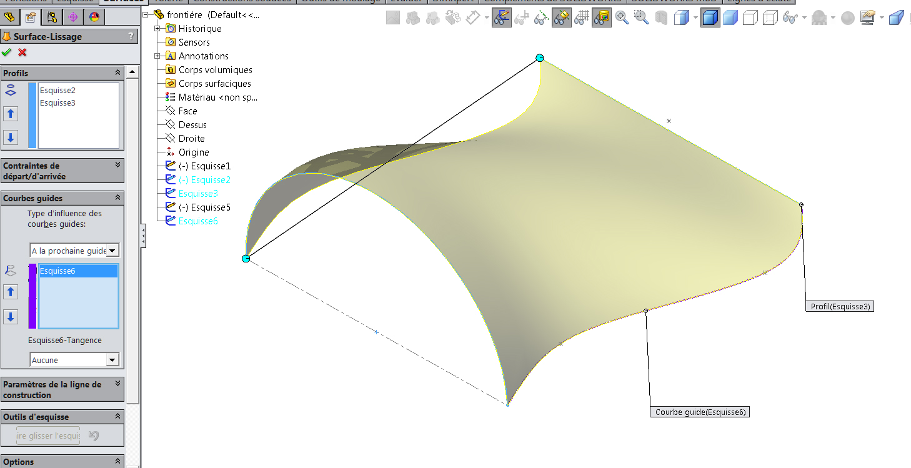
Task: Click the DisplayManager colored sphere icon
Action: [x=96, y=17]
